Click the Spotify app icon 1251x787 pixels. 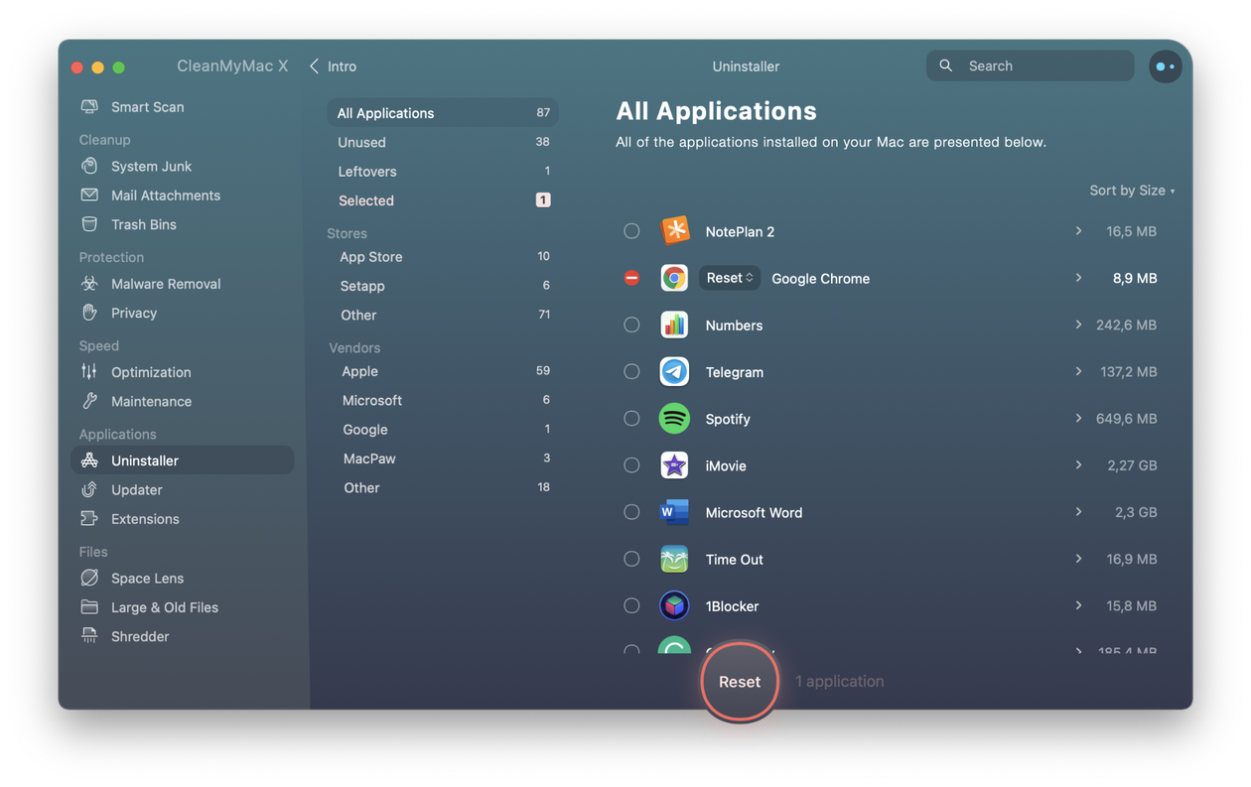pos(675,419)
